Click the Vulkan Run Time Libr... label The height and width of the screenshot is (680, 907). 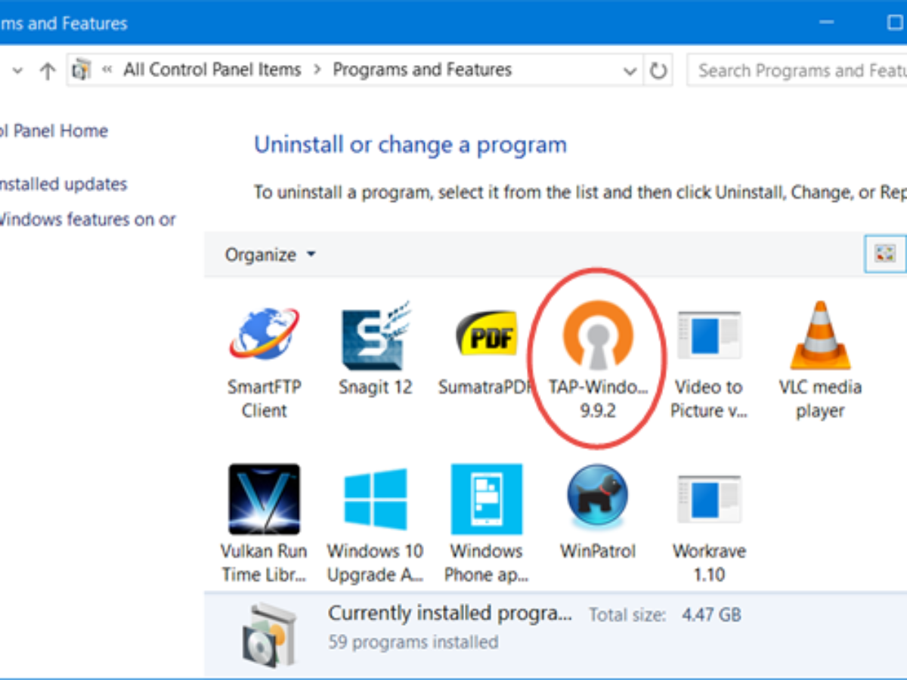[x=265, y=563]
